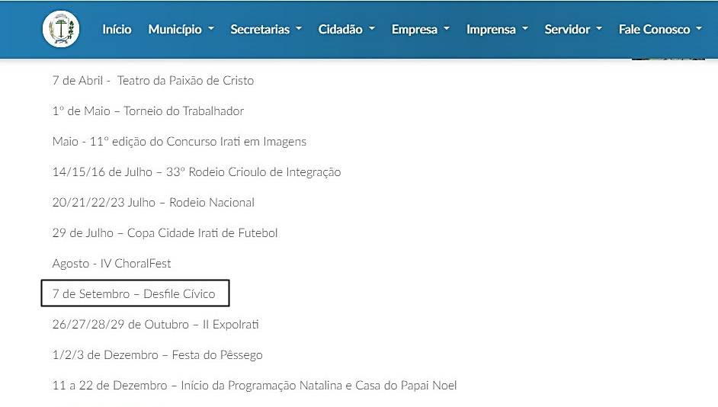The width and height of the screenshot is (718, 407).
Task: Open the Fale Conosco menu
Action: (660, 29)
